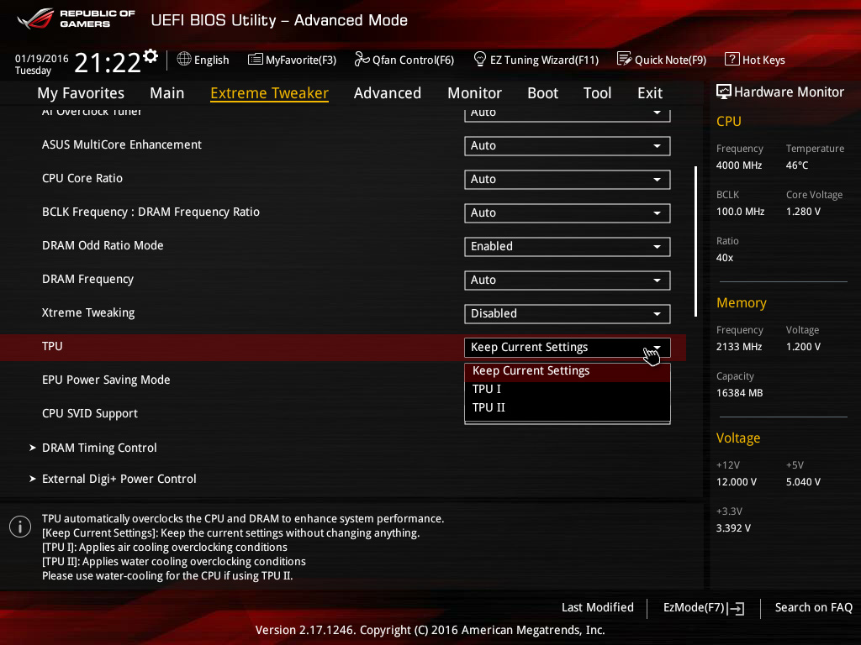Expand External Digi+ Power Control submenu
The height and width of the screenshot is (645, 861).
(x=119, y=479)
